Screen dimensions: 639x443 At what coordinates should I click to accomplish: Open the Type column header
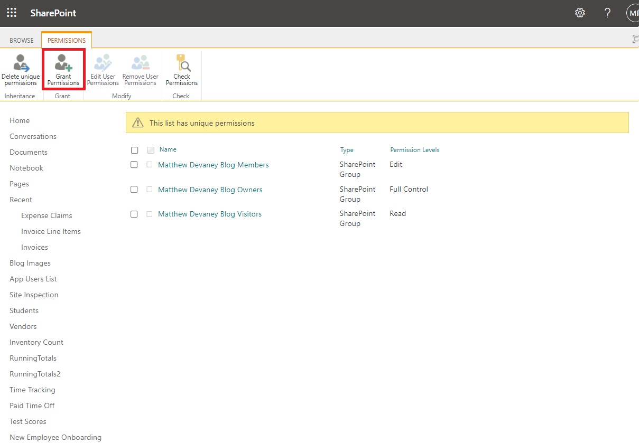347,150
